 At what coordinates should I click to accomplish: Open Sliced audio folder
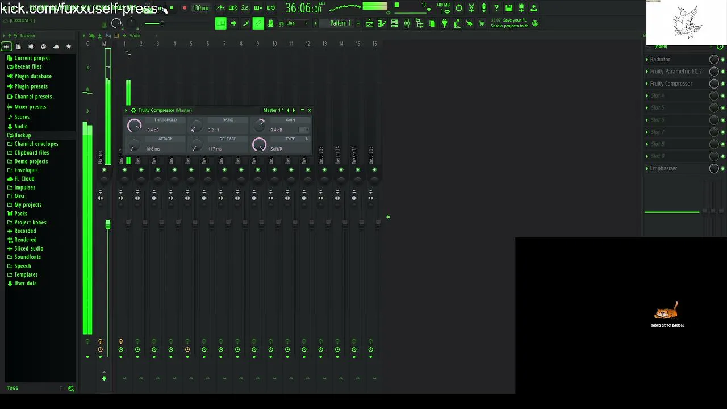[x=28, y=248]
